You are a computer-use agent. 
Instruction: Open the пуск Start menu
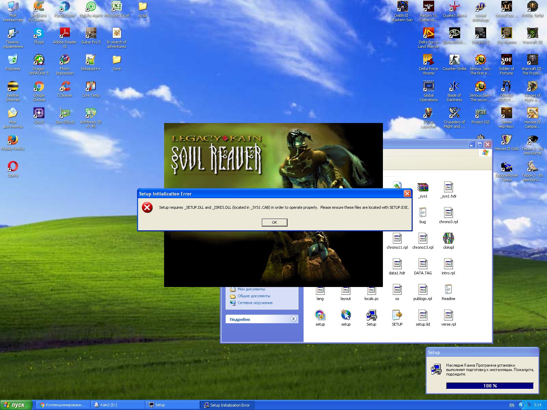15,405
